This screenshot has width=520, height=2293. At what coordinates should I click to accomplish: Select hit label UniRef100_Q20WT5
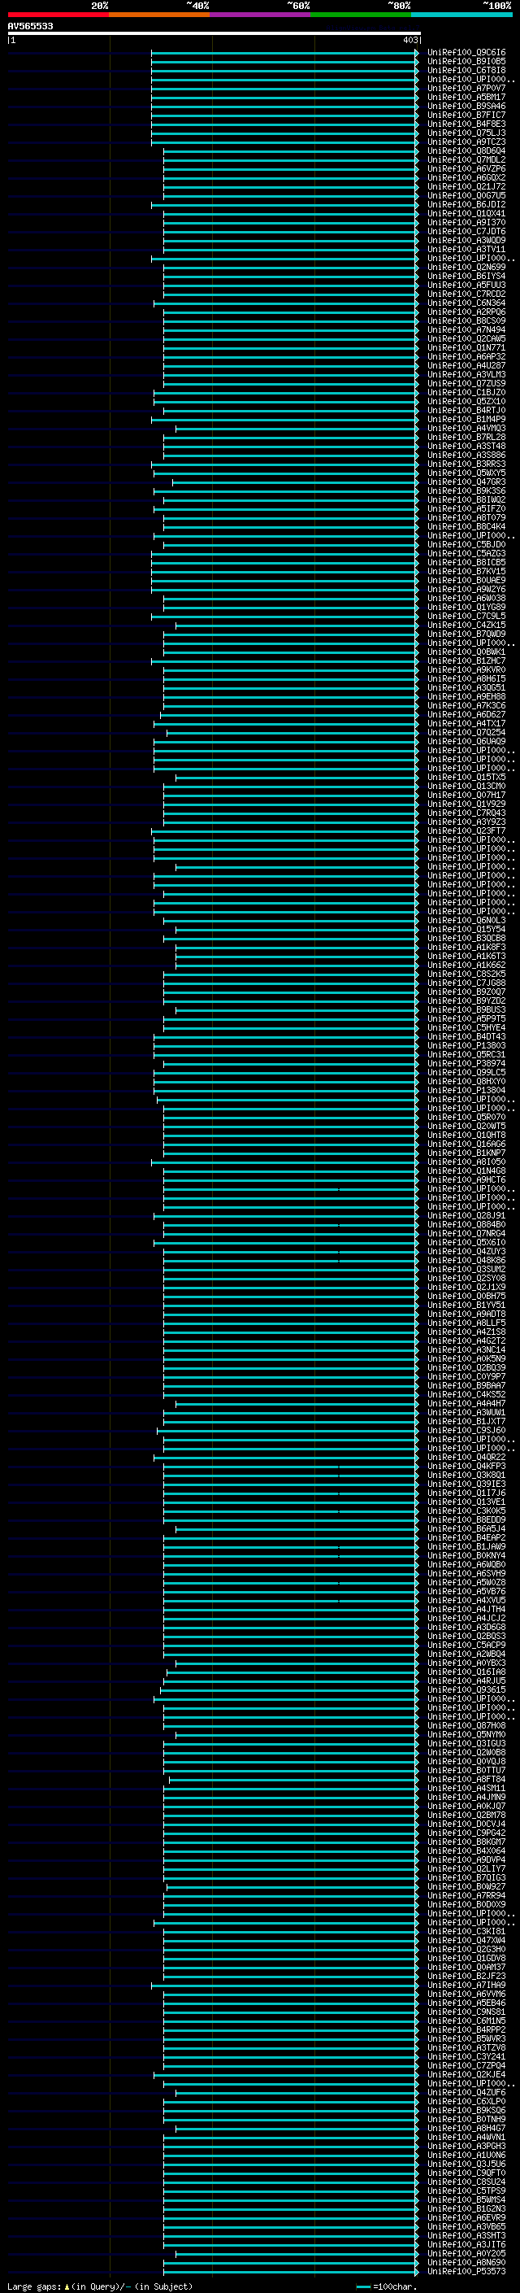click(x=466, y=1126)
